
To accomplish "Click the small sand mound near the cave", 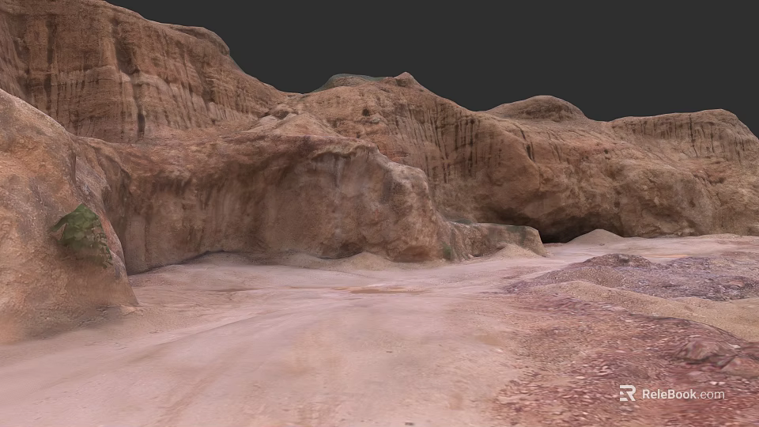I will click(x=598, y=236).
